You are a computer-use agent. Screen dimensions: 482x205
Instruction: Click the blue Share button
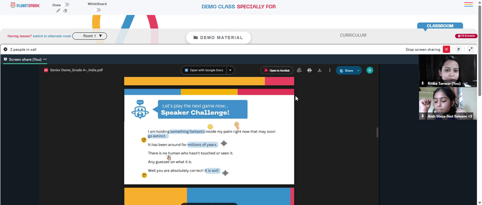click(x=346, y=70)
